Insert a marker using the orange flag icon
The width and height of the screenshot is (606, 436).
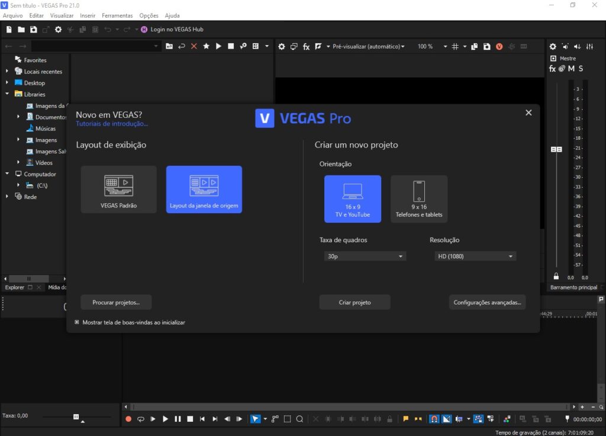(405, 419)
